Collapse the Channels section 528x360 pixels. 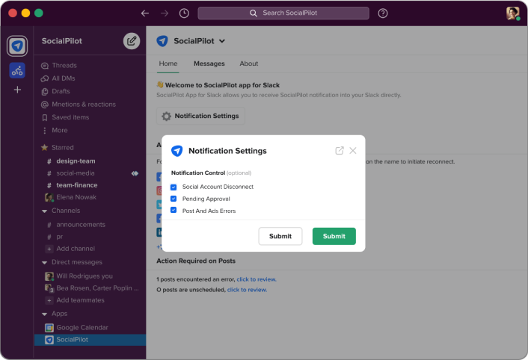point(44,211)
